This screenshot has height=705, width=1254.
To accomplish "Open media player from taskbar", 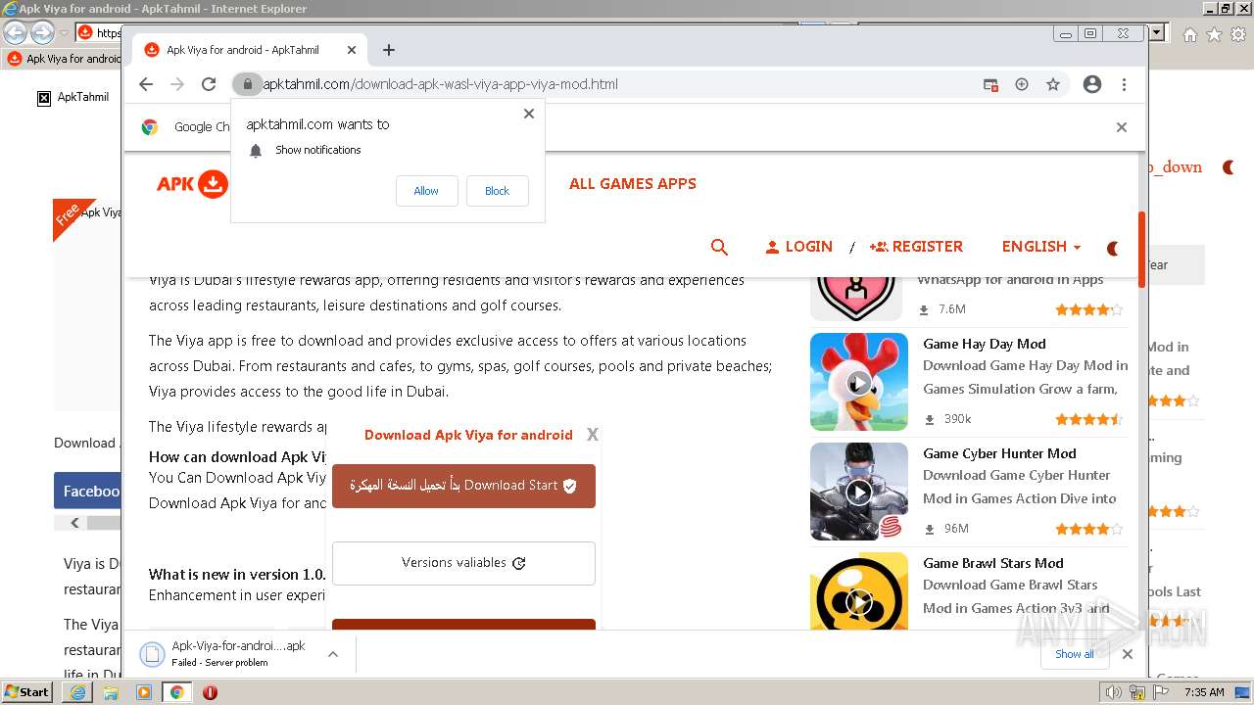I will [x=144, y=692].
